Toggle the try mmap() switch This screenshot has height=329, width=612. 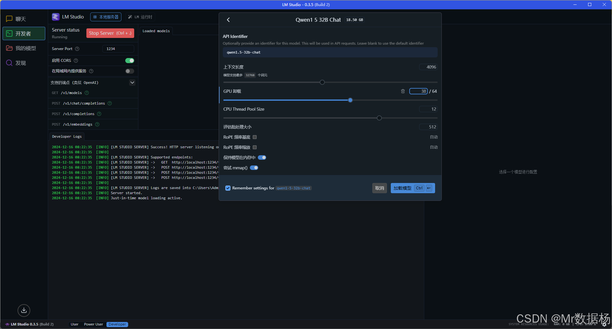pyautogui.click(x=254, y=168)
